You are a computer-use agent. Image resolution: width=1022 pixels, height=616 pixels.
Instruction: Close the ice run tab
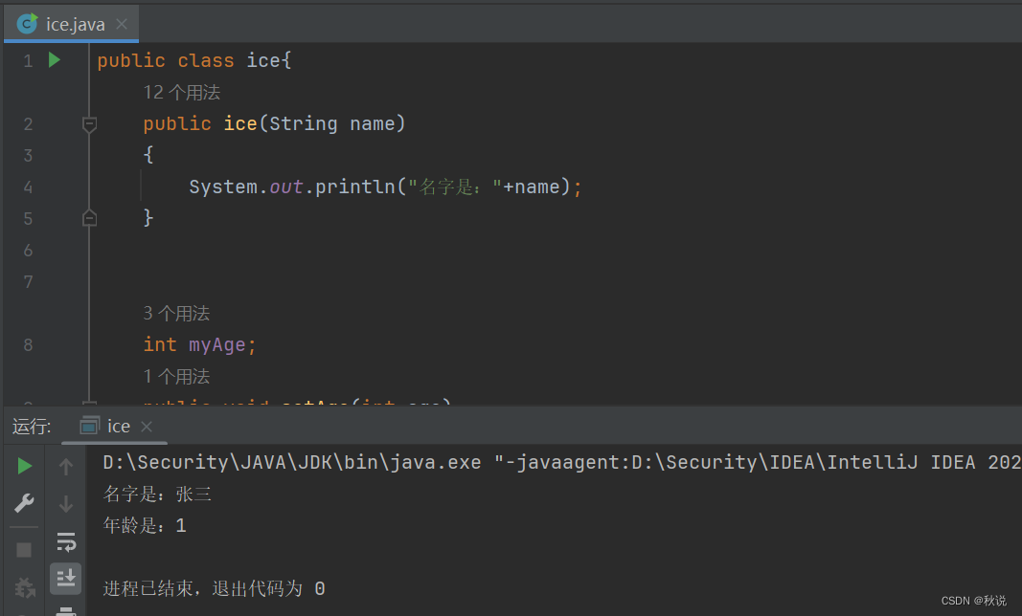147,427
